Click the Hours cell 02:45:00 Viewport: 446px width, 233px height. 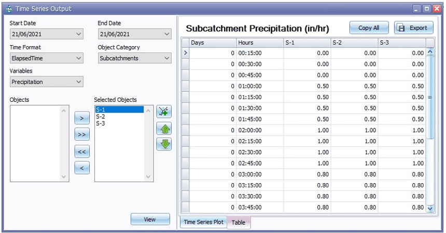(x=260, y=163)
